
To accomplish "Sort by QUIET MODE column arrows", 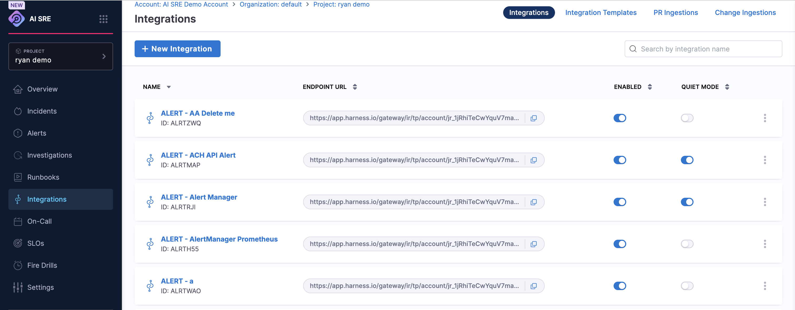I will click(x=727, y=87).
